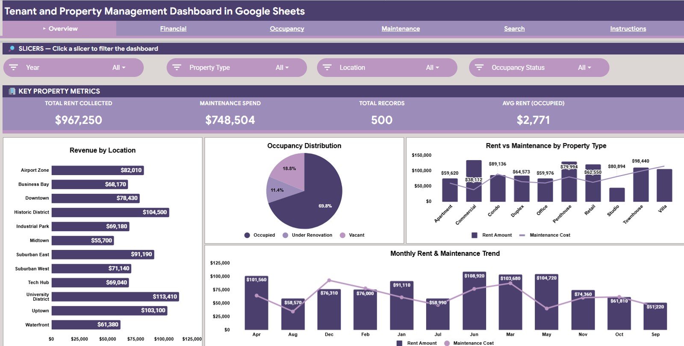Click the Rent vs Maintenance by Property Type title
The image size is (684, 346).
click(546, 146)
